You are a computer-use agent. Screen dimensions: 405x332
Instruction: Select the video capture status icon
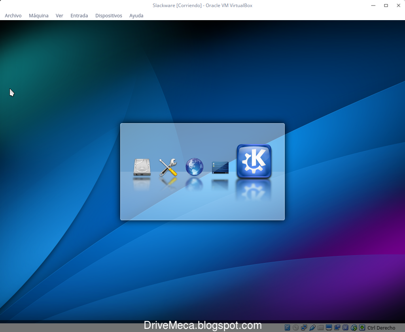pyautogui.click(x=337, y=327)
